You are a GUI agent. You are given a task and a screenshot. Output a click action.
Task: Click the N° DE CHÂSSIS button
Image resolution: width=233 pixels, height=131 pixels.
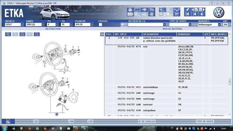coord(147,121)
